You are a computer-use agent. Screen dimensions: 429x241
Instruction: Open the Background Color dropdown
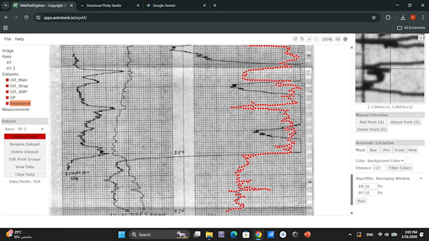coord(385,161)
